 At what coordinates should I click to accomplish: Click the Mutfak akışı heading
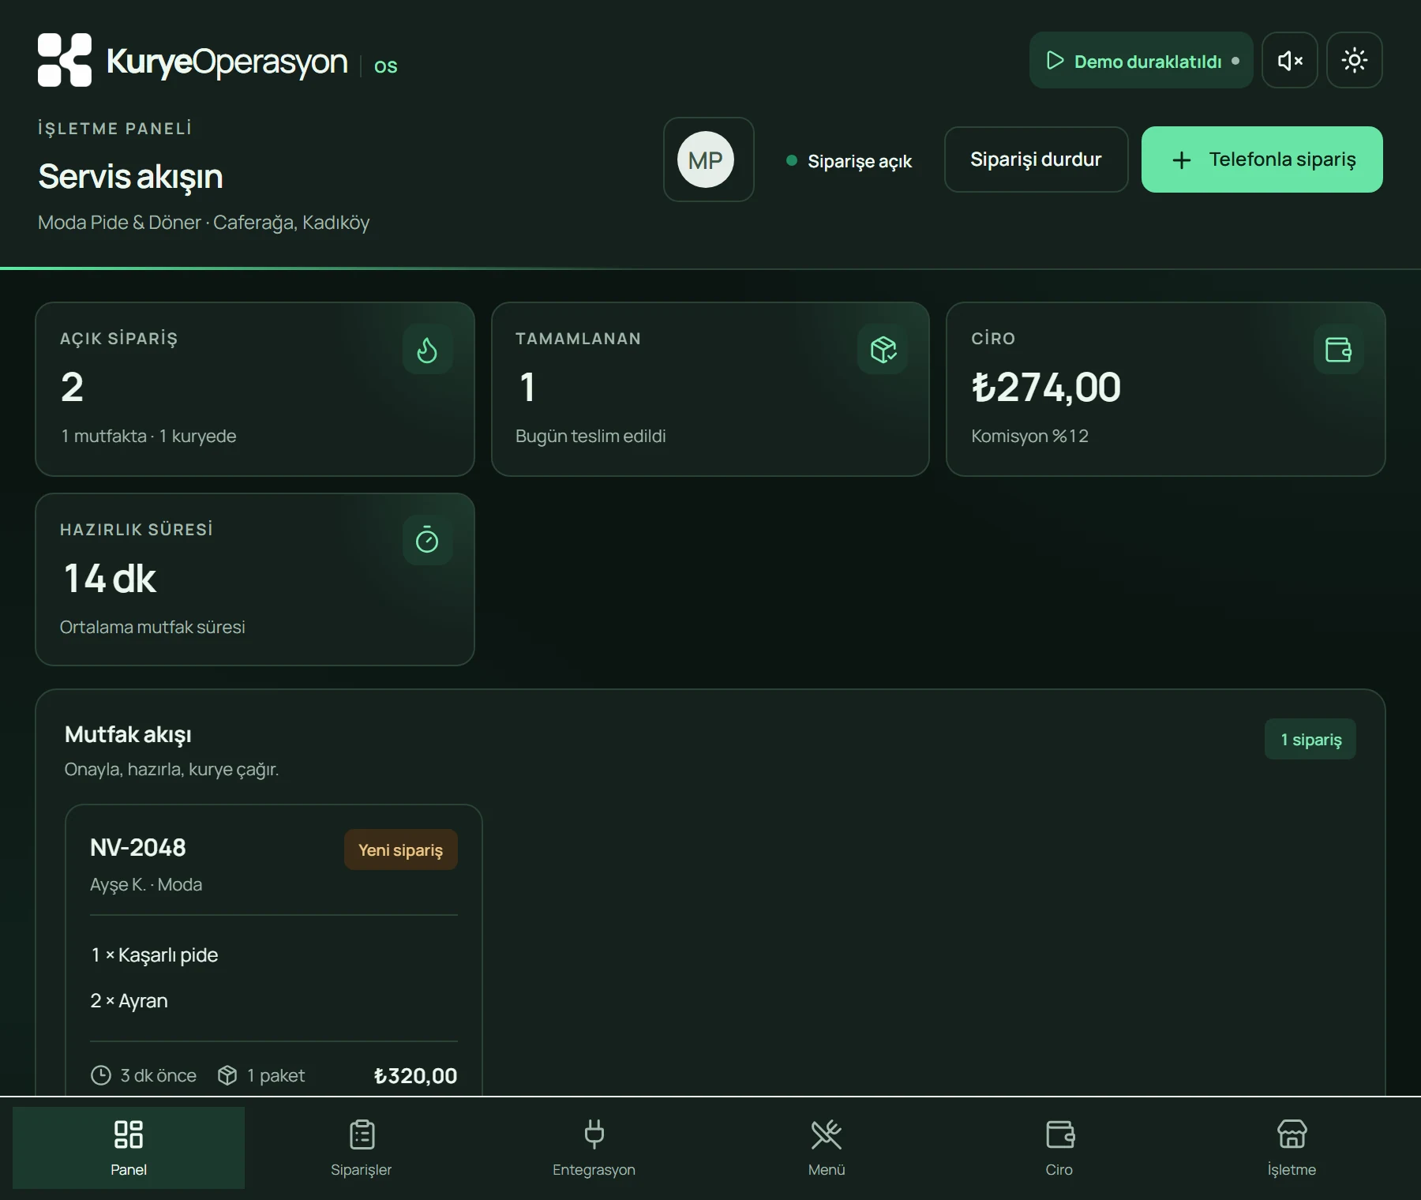[x=128, y=735]
